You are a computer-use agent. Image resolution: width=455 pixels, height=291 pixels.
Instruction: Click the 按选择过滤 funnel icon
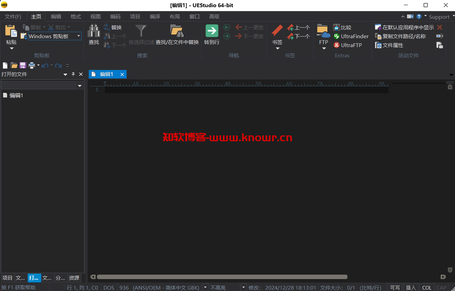coord(141,31)
